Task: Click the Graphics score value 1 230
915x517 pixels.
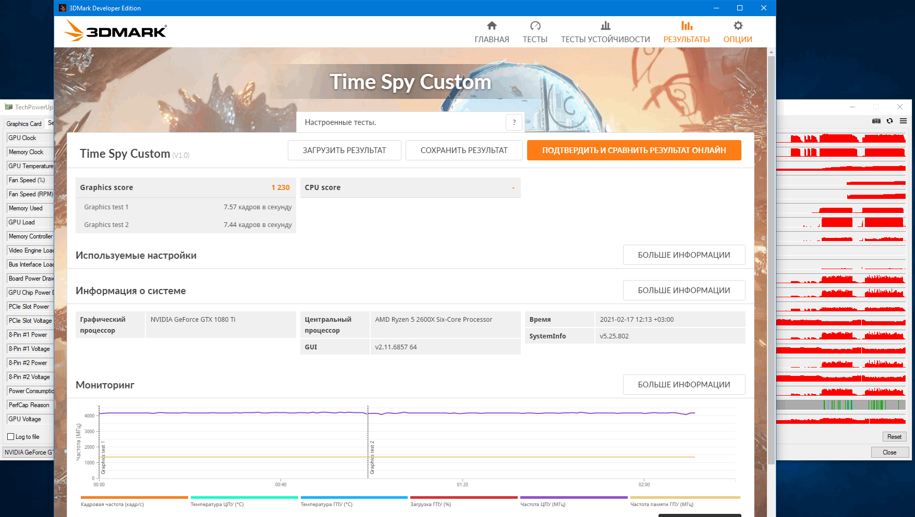Action: [280, 187]
